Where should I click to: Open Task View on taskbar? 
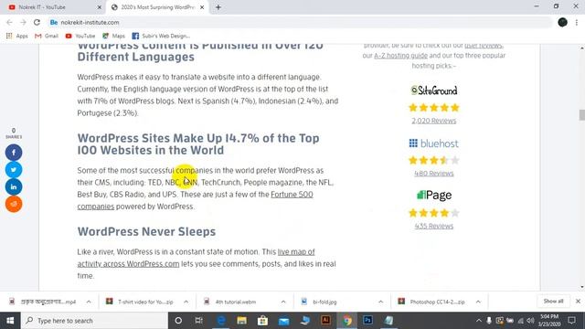[199, 321]
